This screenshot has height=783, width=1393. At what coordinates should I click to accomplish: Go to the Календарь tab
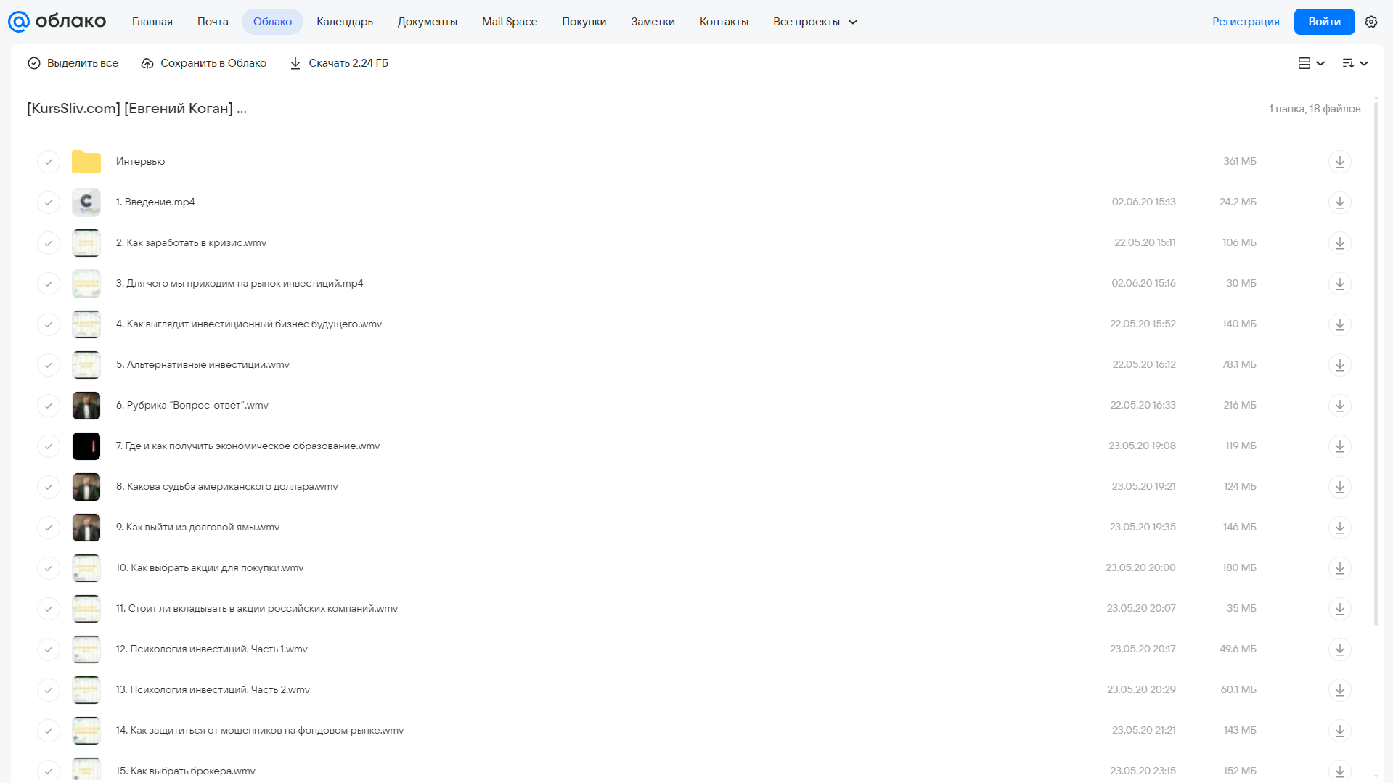345,22
